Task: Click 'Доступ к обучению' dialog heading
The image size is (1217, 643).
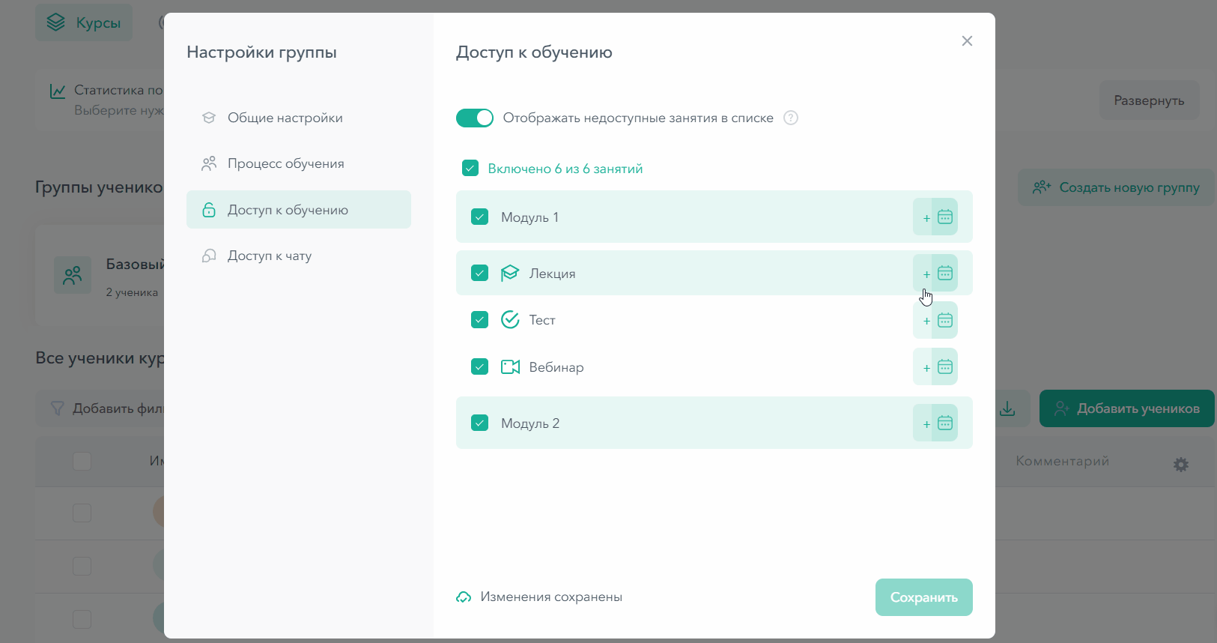Action: 534,52
